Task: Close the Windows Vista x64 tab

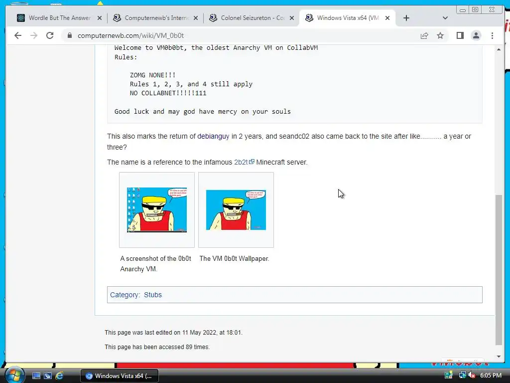Action: [387, 18]
